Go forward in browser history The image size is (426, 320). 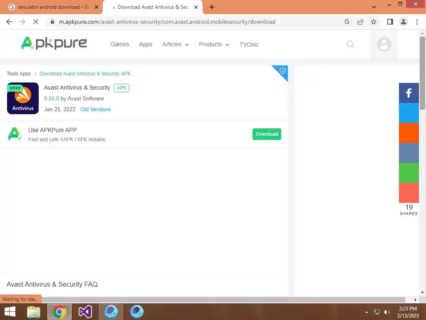(22, 22)
